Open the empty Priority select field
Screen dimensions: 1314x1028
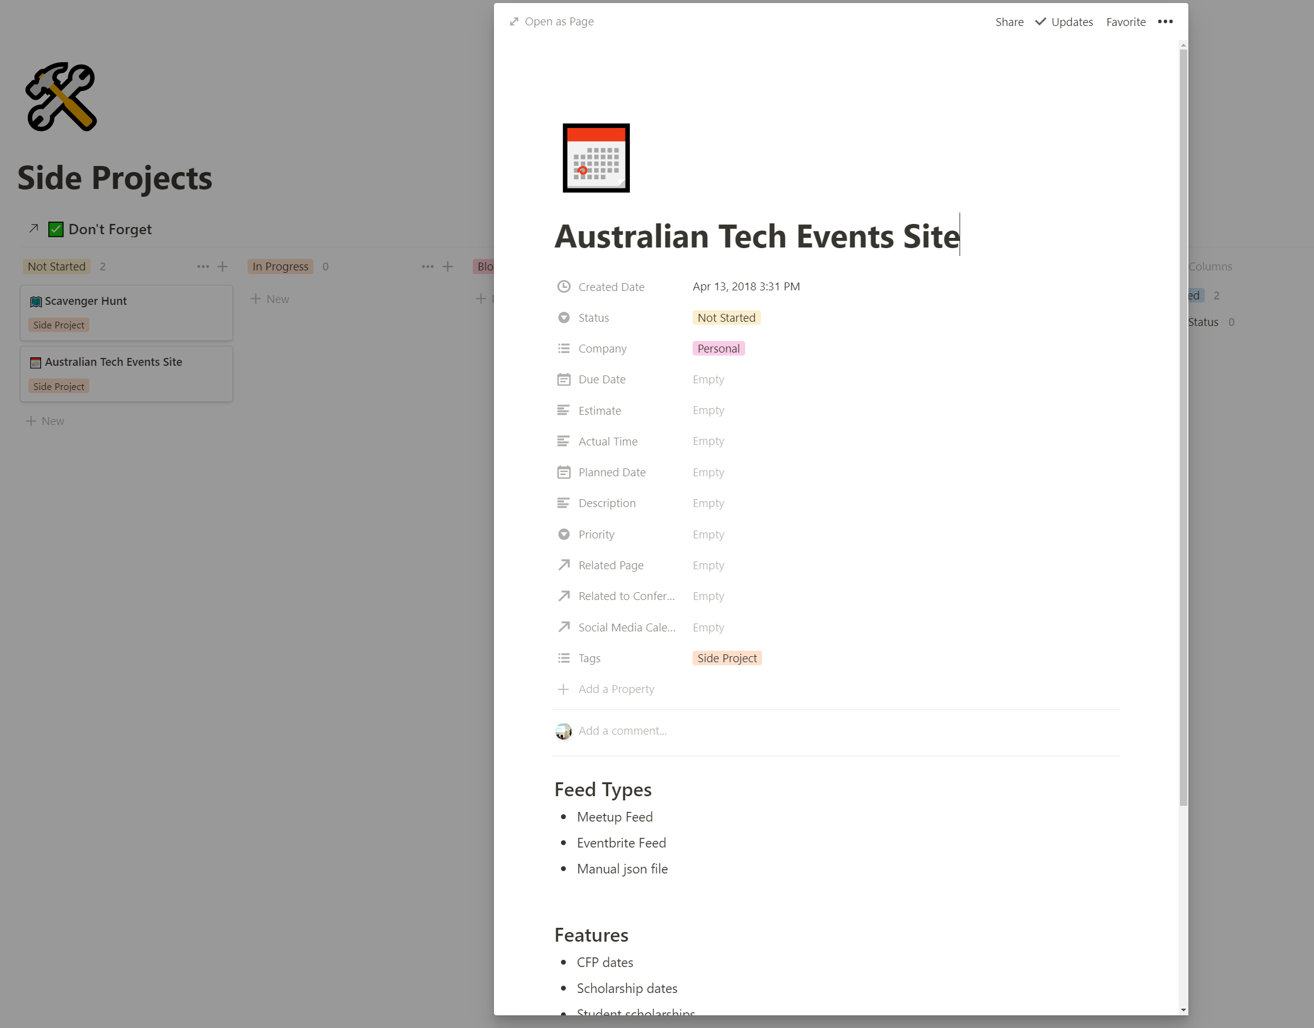click(708, 534)
